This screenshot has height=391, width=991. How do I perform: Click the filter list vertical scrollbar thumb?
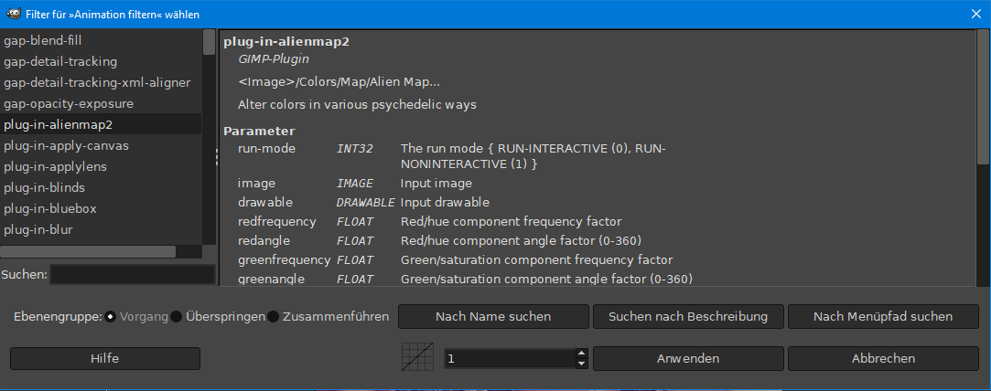tap(209, 42)
